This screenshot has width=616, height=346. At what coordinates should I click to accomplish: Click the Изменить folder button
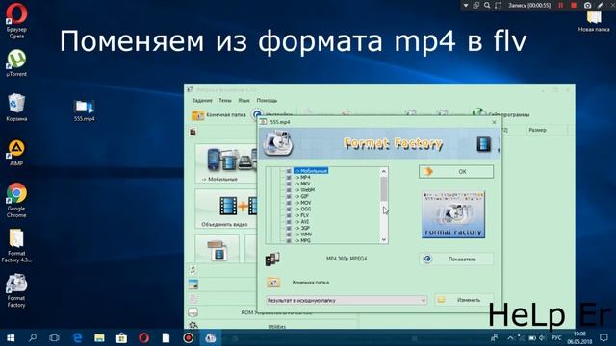pyautogui.click(x=464, y=300)
